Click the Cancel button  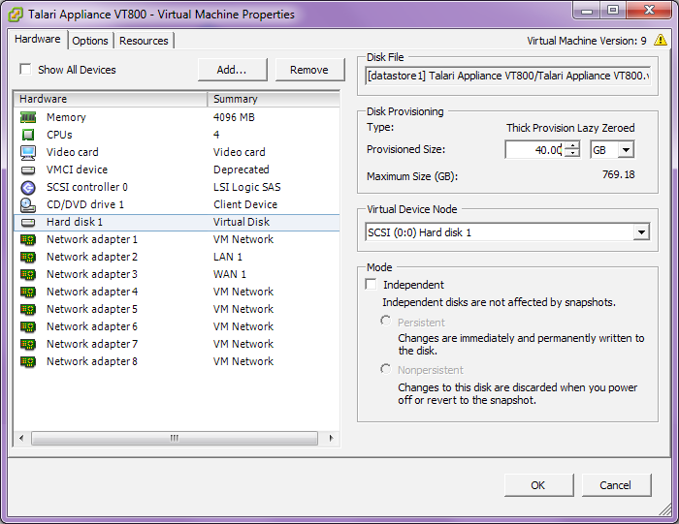[x=616, y=485]
